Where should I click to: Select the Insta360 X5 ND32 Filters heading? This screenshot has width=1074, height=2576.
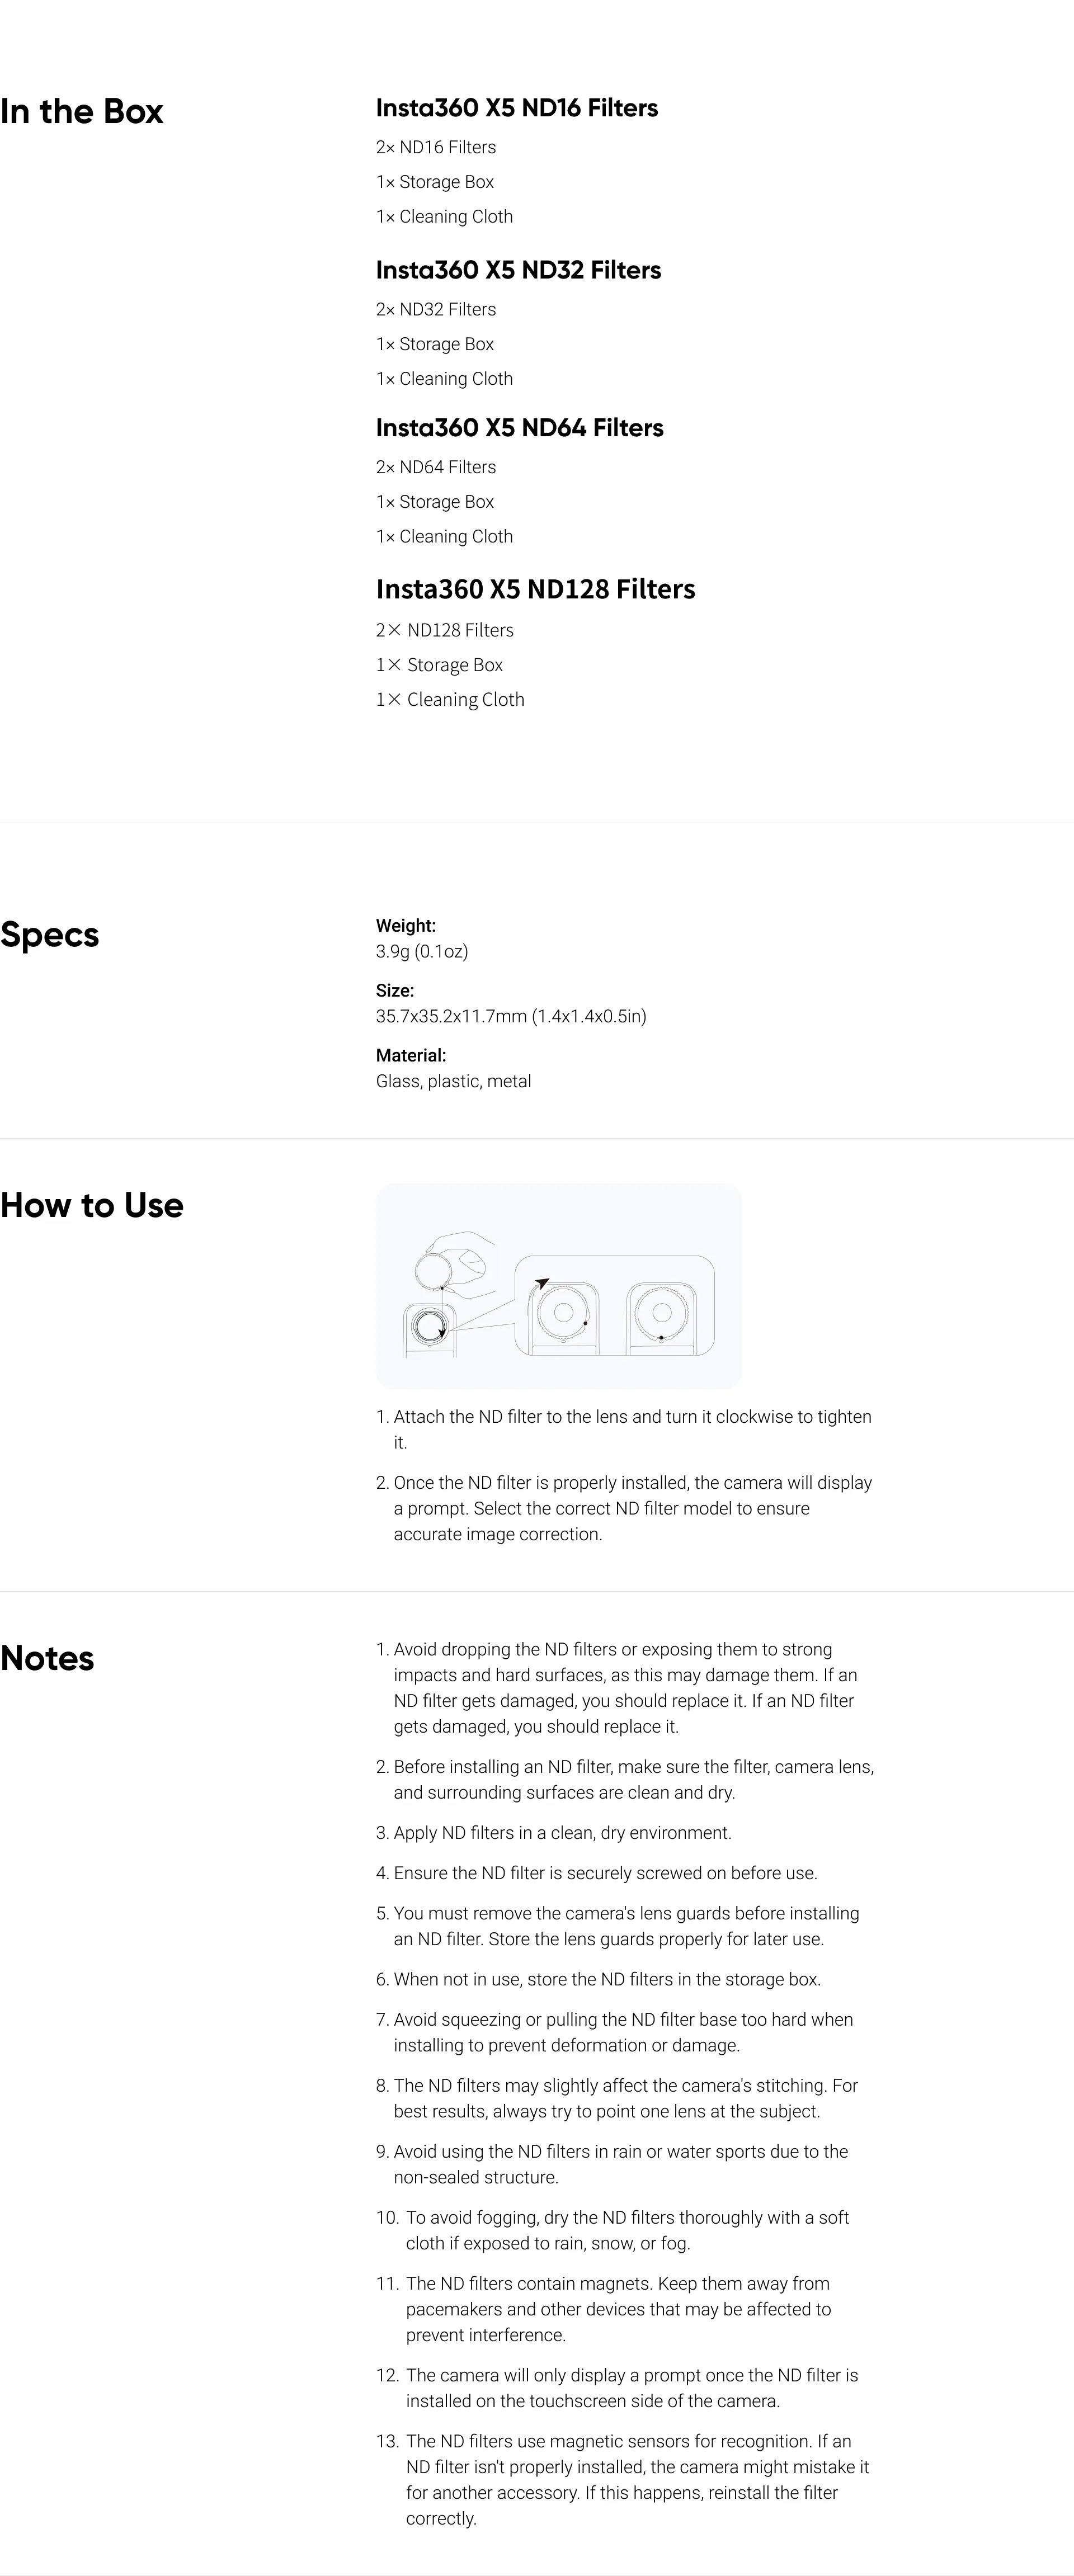click(x=518, y=270)
